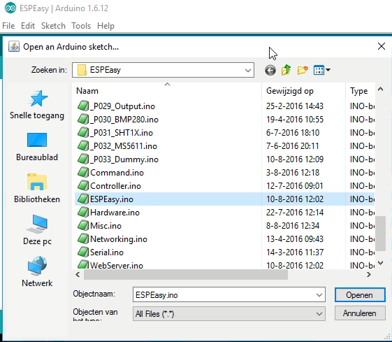
Task: Expand the view options dropdown arrow
Action: click(328, 70)
